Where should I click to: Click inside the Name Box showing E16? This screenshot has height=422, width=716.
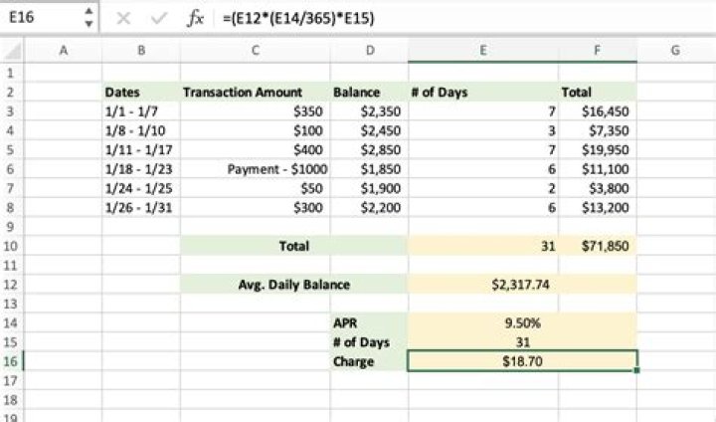coord(40,18)
